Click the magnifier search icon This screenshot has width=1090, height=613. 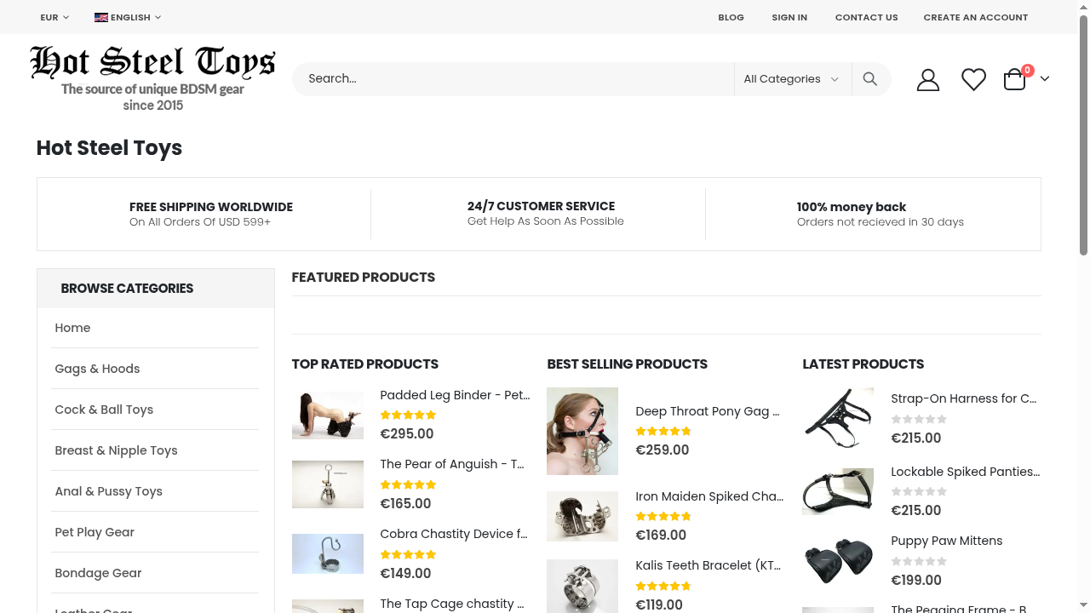click(x=869, y=79)
